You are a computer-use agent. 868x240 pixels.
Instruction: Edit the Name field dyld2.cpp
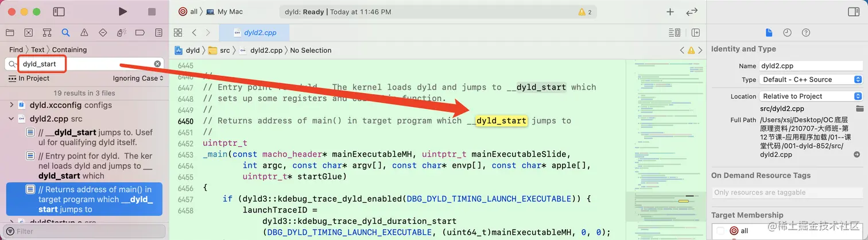811,66
